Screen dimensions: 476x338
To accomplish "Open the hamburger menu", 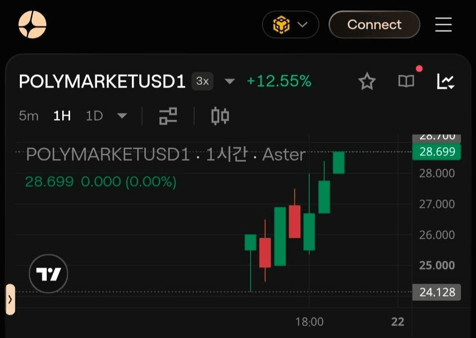I will 443,25.
